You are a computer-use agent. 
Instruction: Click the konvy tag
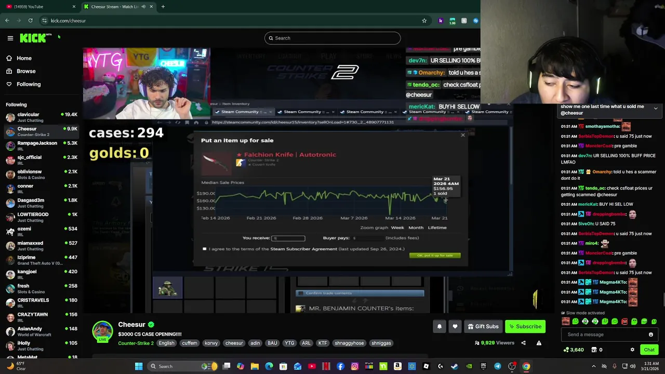(211, 343)
